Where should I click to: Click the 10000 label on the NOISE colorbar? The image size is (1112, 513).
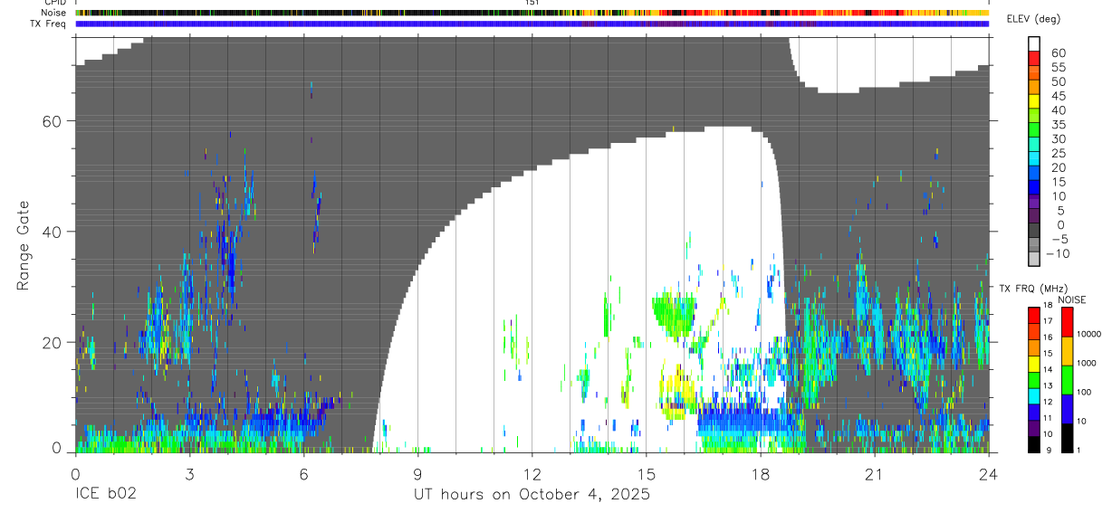coord(1091,335)
